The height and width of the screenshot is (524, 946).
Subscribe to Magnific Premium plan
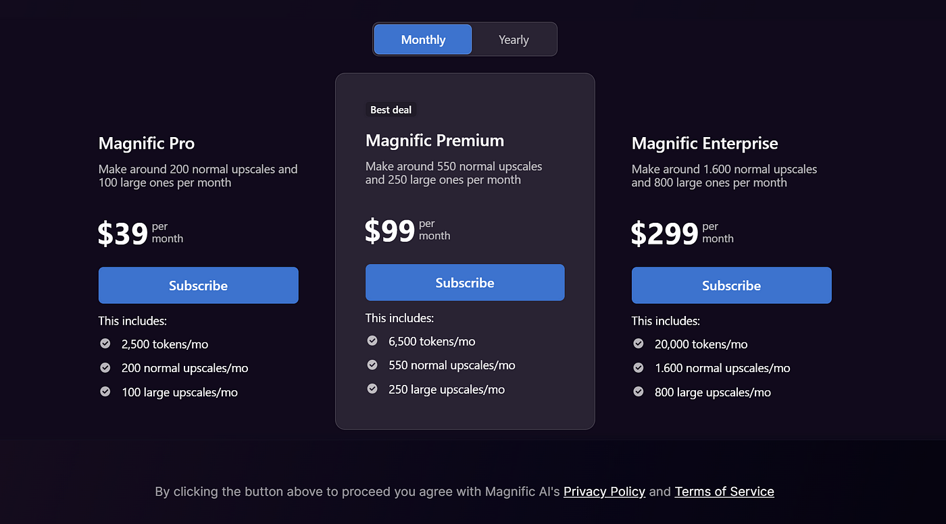tap(465, 283)
